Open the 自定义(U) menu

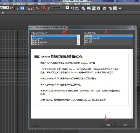coord(42,4)
